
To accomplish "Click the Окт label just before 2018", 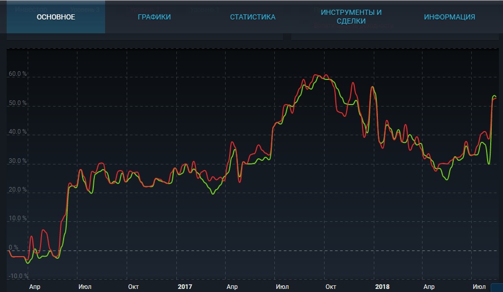I will click(x=331, y=286).
